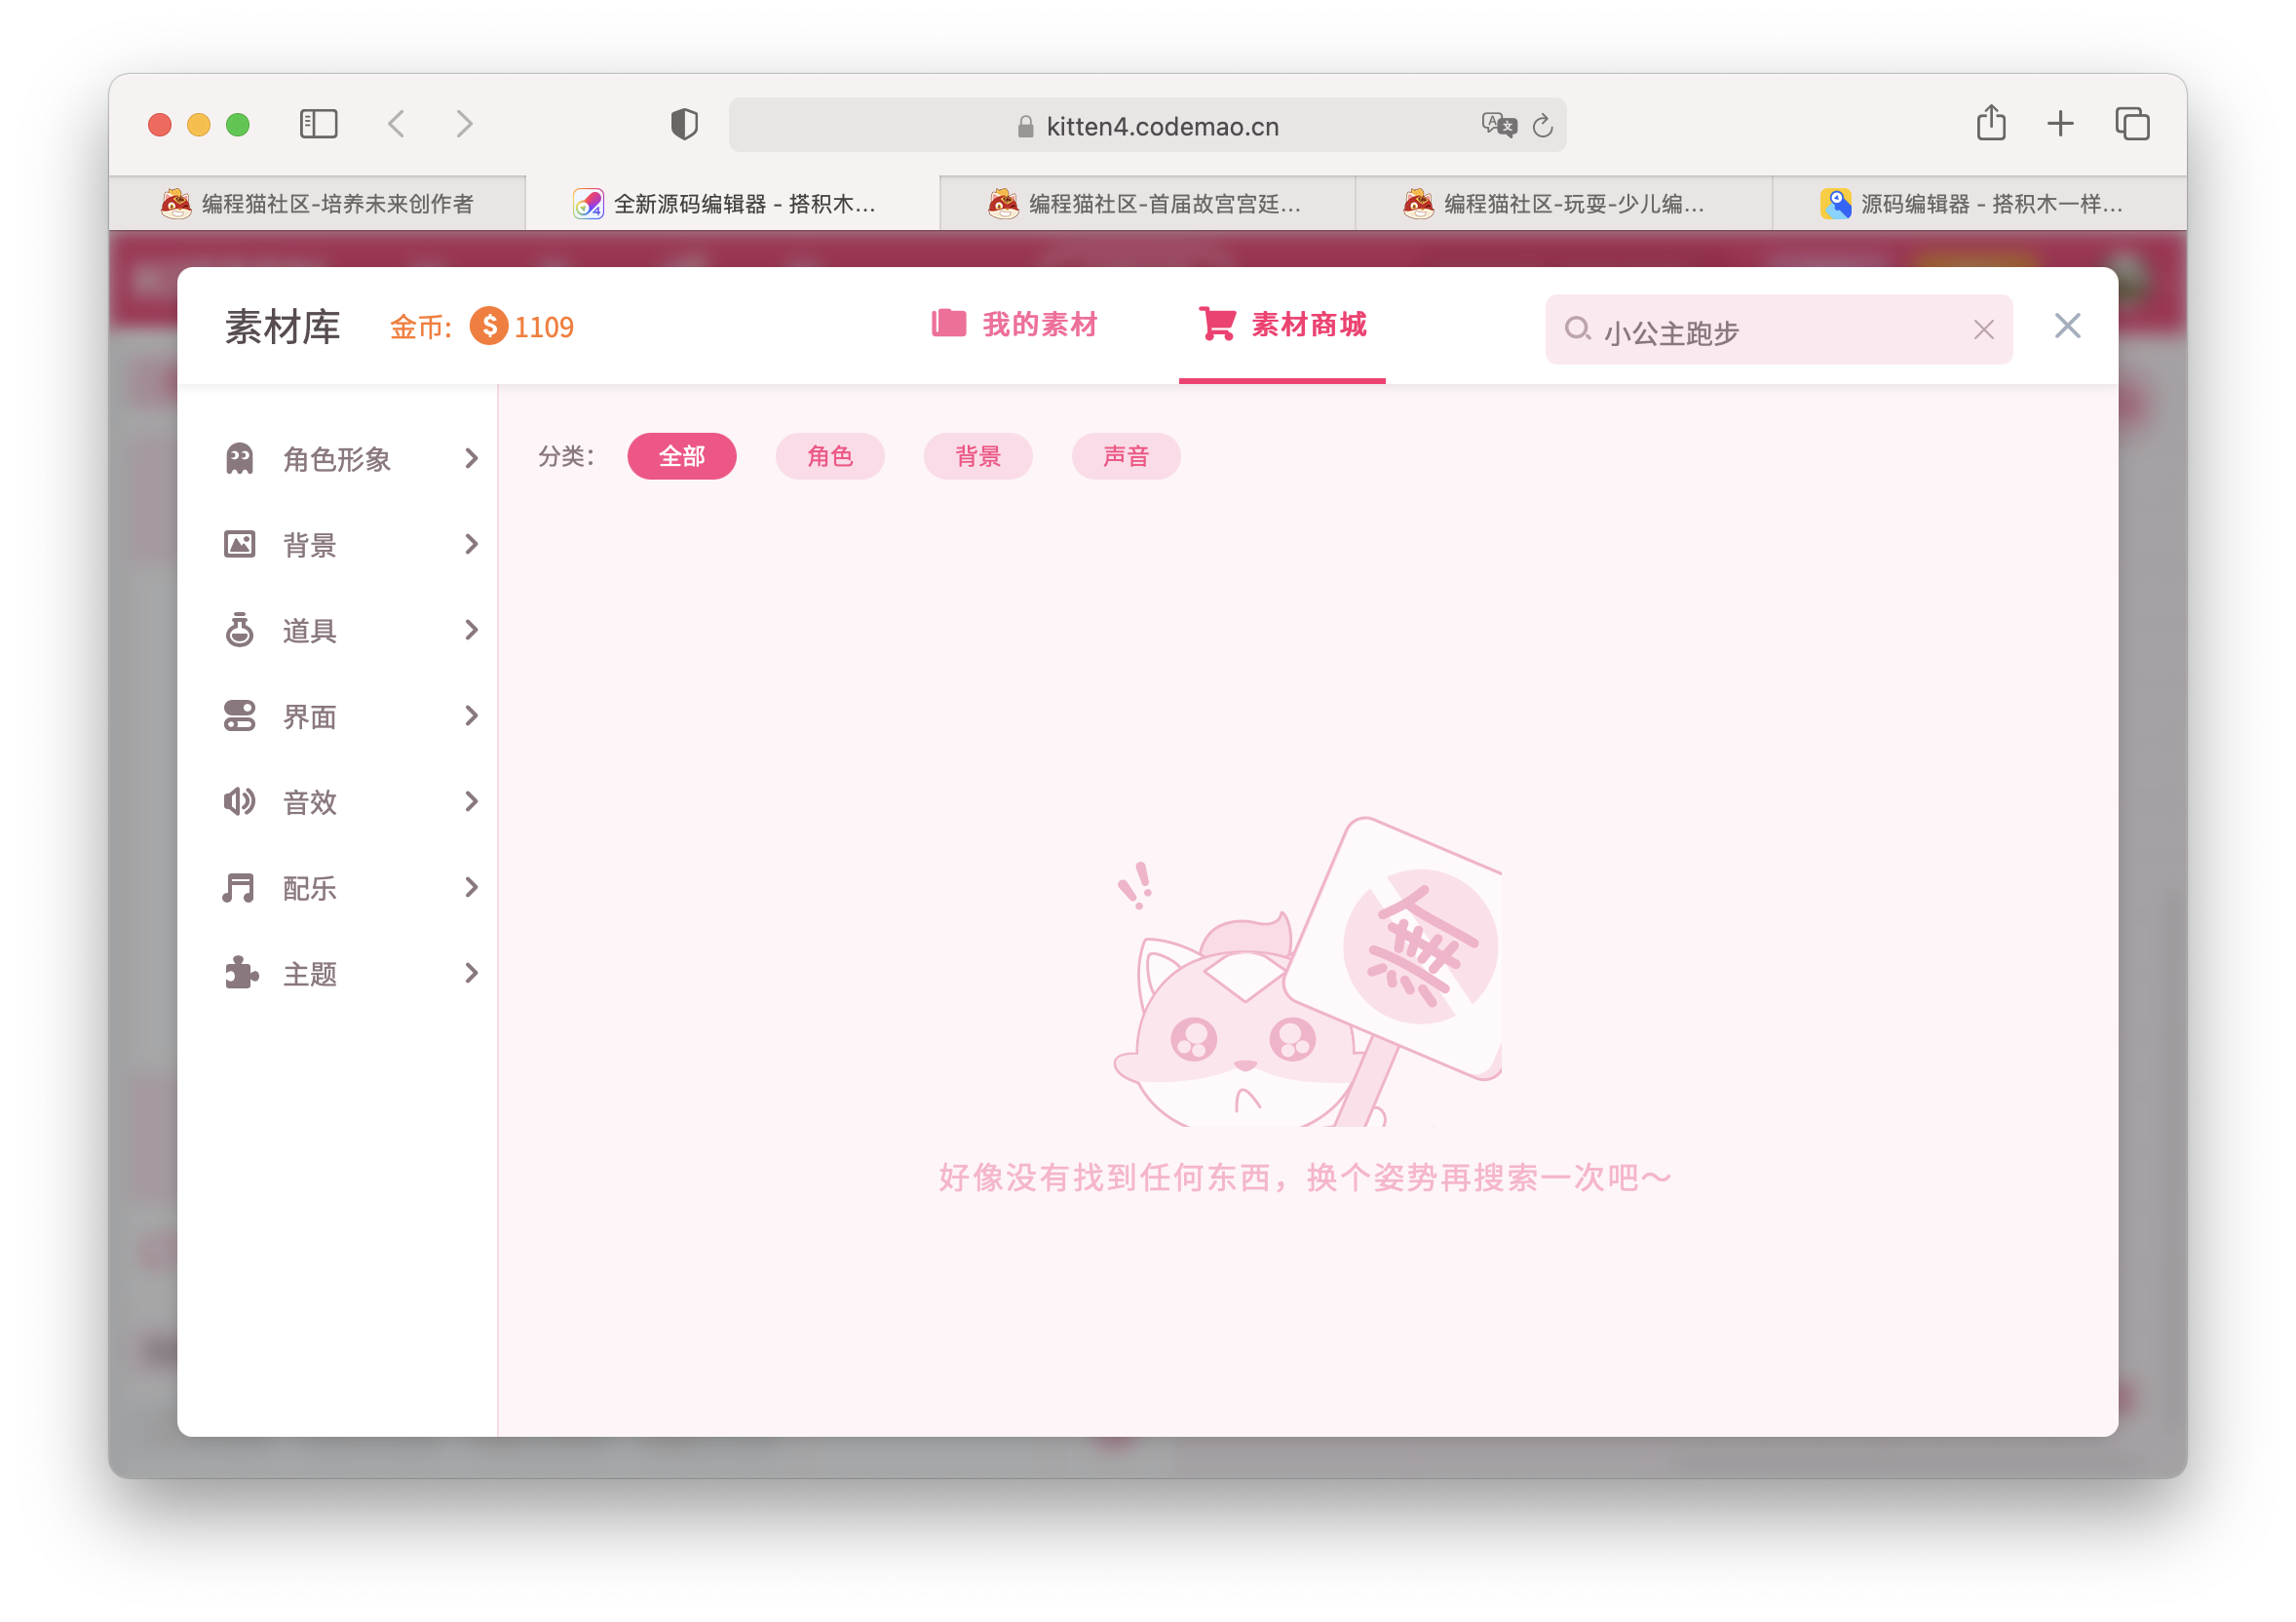Click the 道具 category label
The width and height of the screenshot is (2296, 1622).
pyautogui.click(x=310, y=631)
